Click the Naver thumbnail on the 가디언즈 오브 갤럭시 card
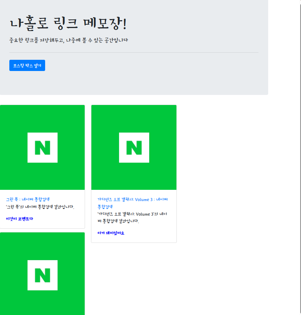 tap(134, 147)
